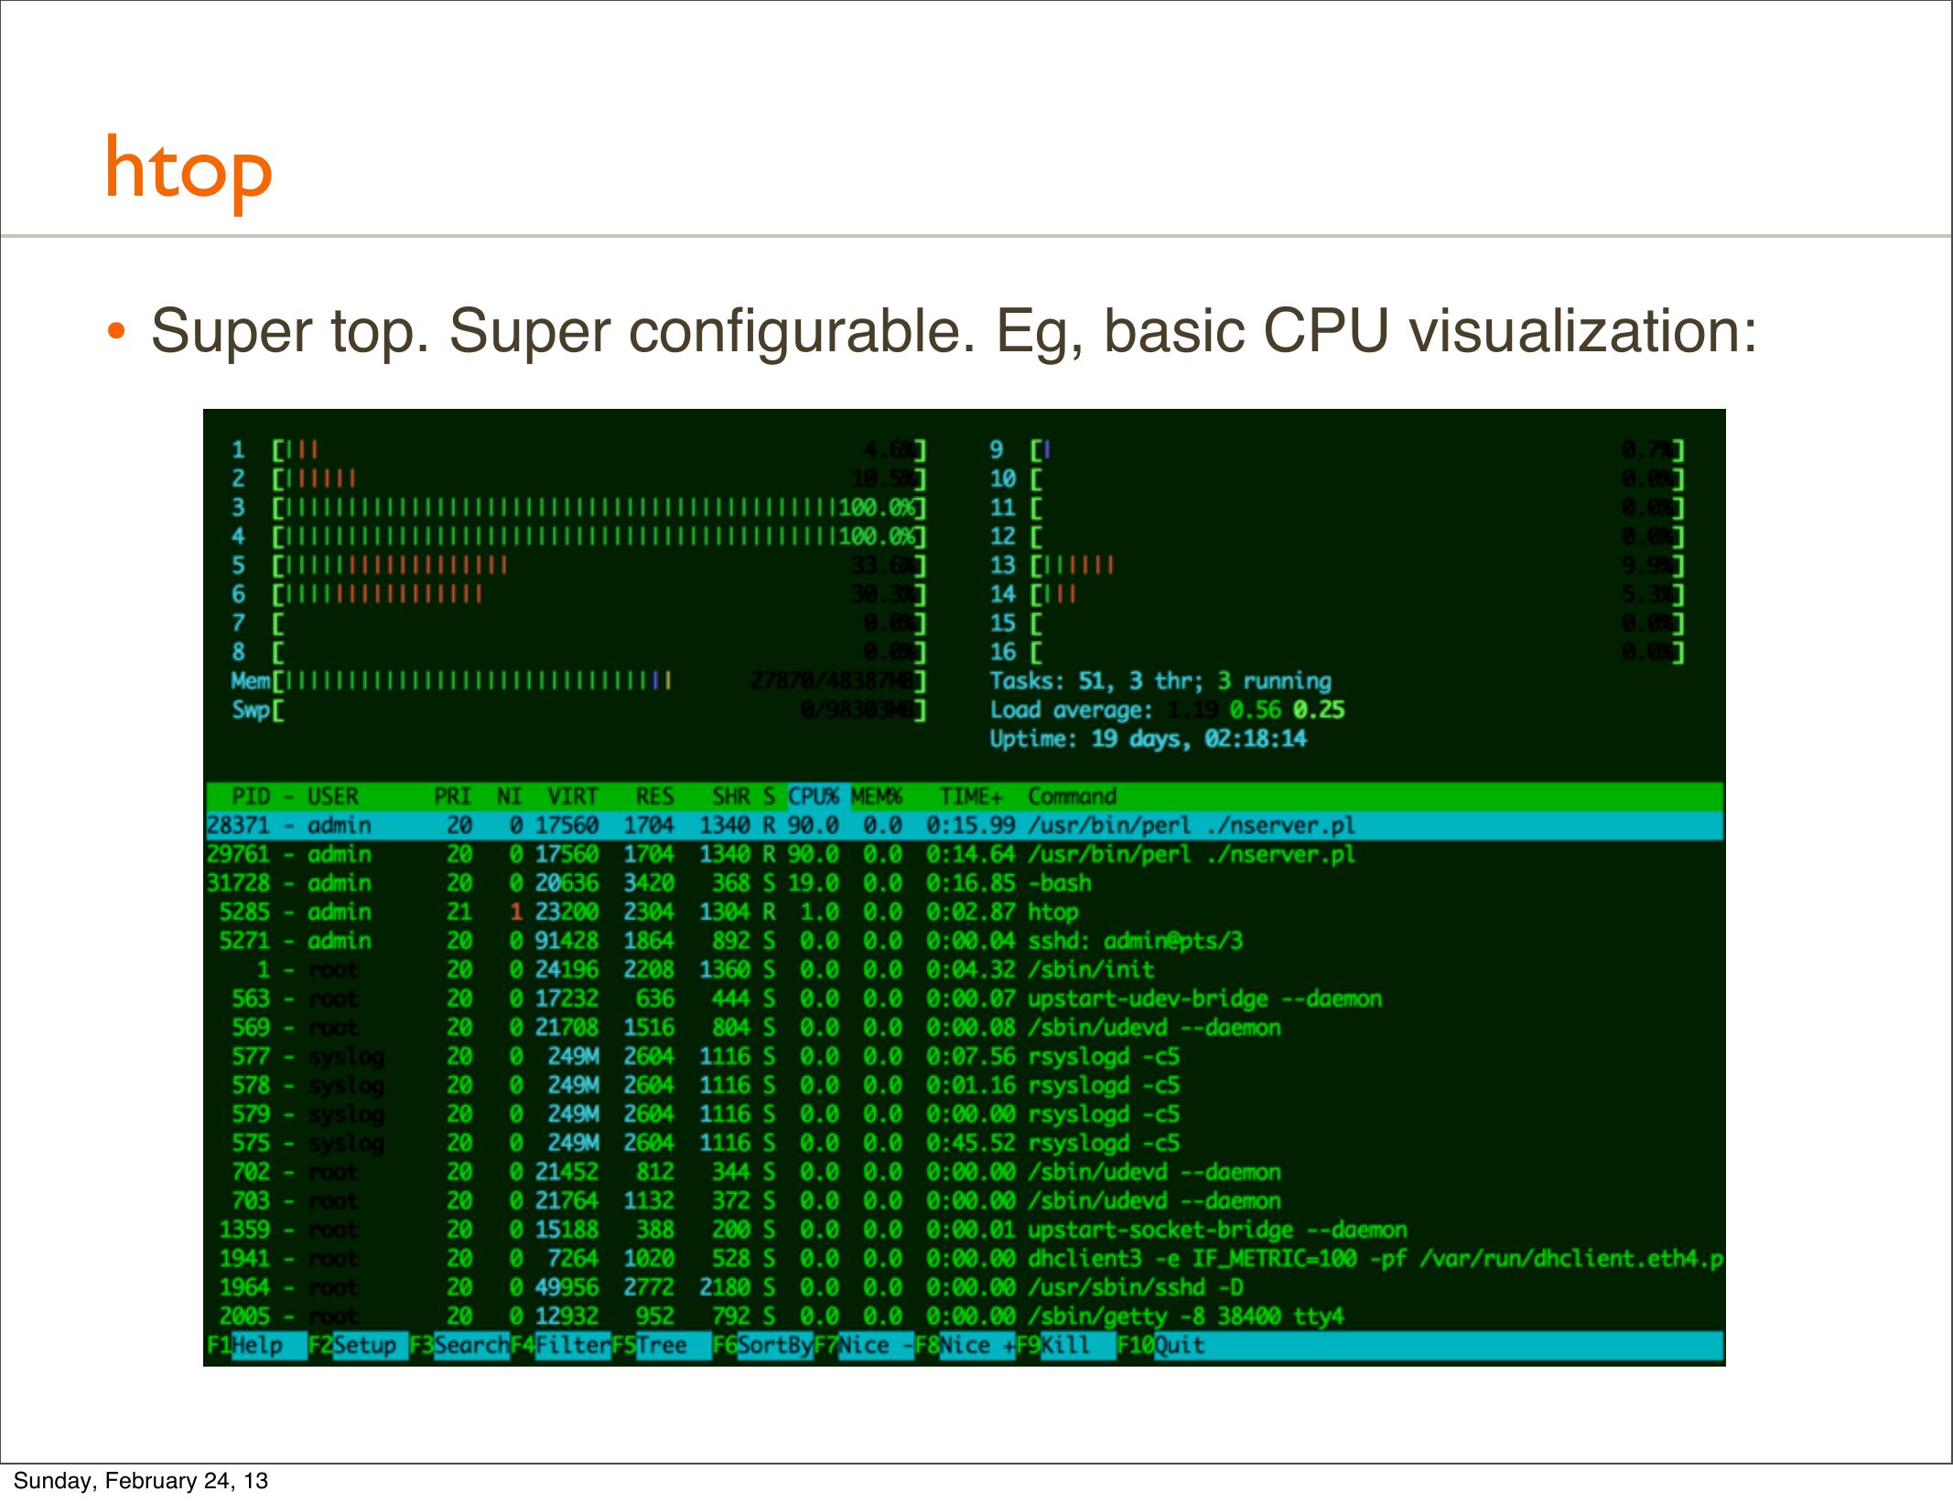Open F6 SortBy options
This screenshot has height=1502, width=1953.
773,1346
